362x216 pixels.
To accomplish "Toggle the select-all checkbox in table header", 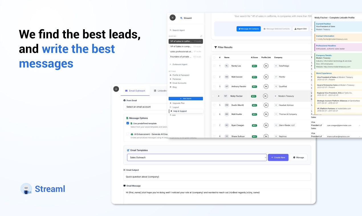I will click(214, 57).
